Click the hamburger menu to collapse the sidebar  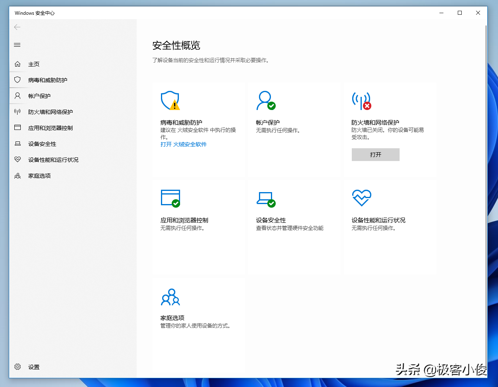(x=17, y=45)
